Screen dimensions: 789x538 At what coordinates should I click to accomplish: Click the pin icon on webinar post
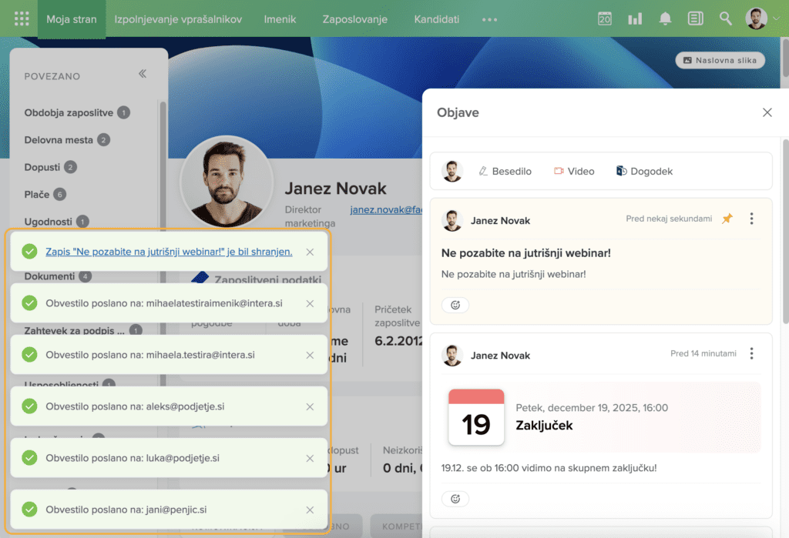(727, 219)
